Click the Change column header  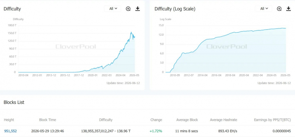156,120
